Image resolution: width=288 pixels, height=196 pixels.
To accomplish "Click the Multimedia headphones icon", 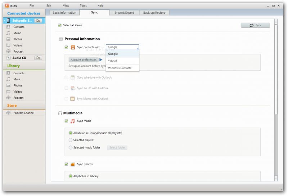I will 60,113.
